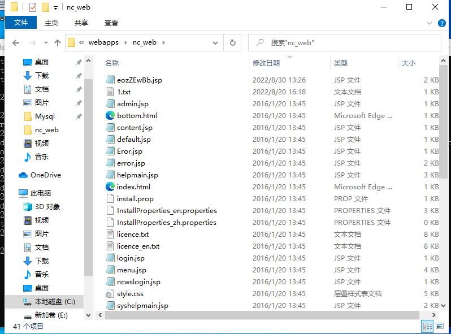Image resolution: width=451 pixels, height=334 pixels.
Task: Click webapps in the address breadcrumb
Action: point(103,42)
